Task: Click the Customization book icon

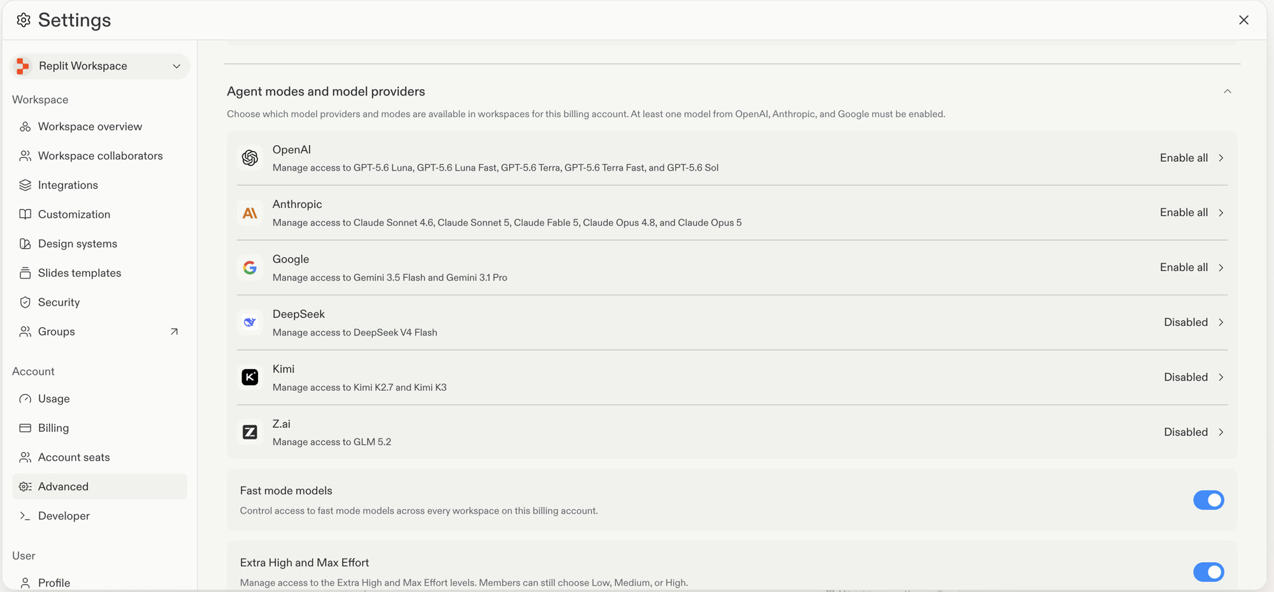Action: [25, 215]
